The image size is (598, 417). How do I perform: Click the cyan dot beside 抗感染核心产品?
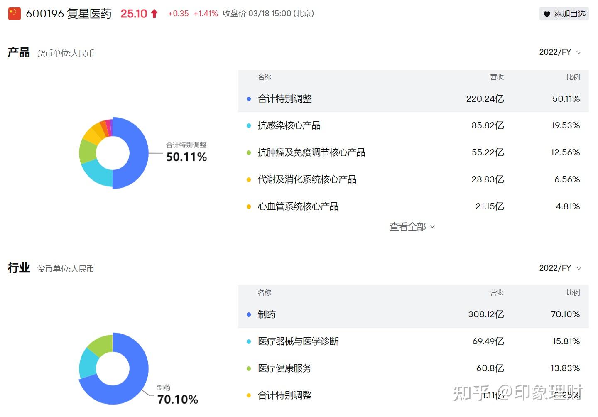coord(249,126)
